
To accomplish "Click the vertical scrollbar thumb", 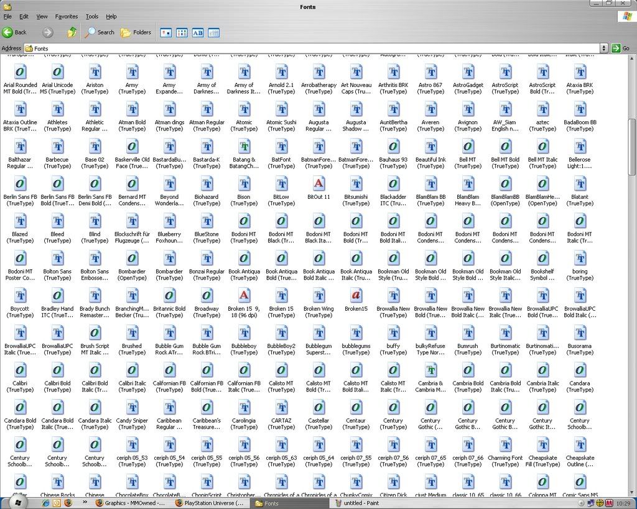I will click(632, 147).
